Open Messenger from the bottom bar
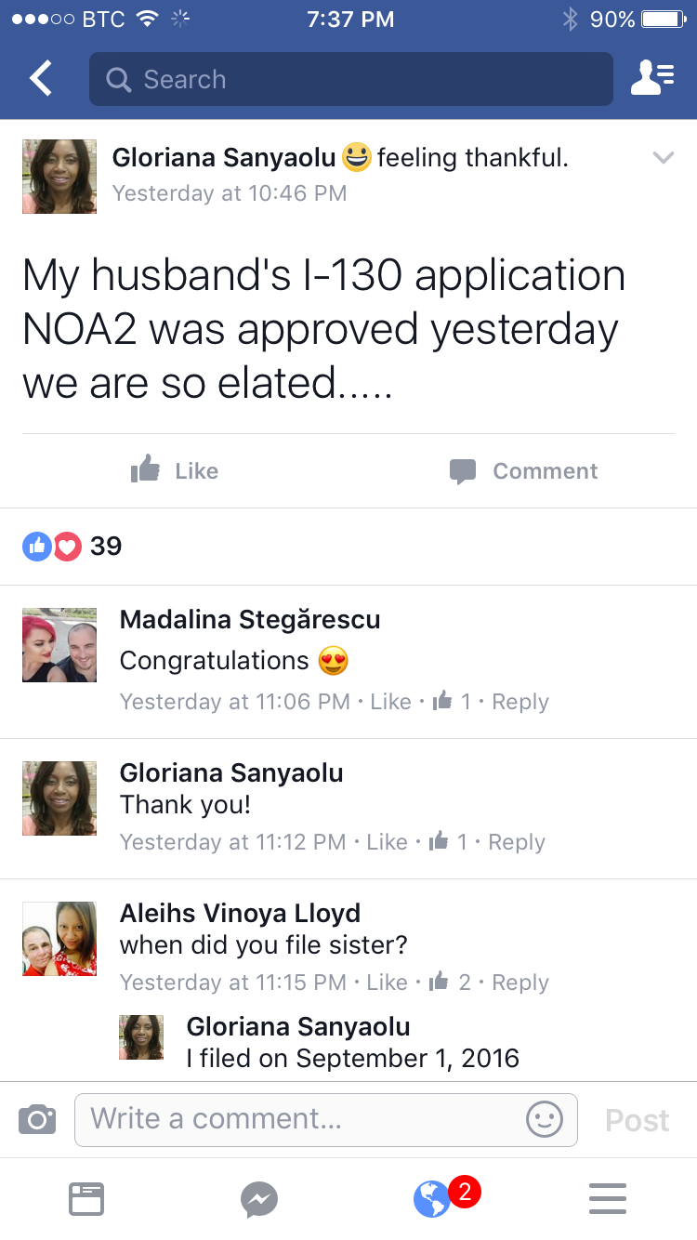This screenshot has height=1240, width=697. click(x=259, y=1198)
